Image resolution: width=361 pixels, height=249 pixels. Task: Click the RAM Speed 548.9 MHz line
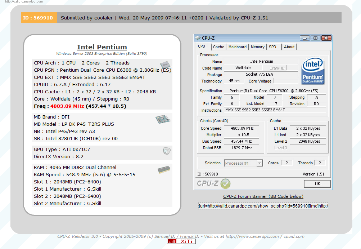tap(85, 174)
